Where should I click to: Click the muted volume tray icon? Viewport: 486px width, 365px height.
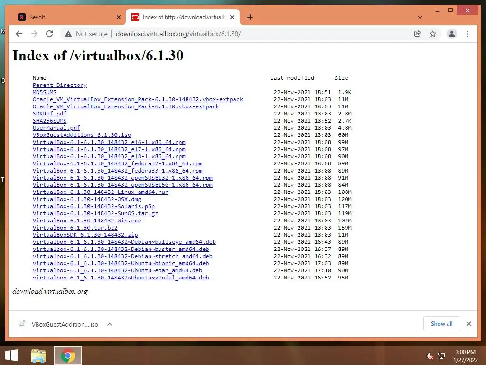pos(430,356)
